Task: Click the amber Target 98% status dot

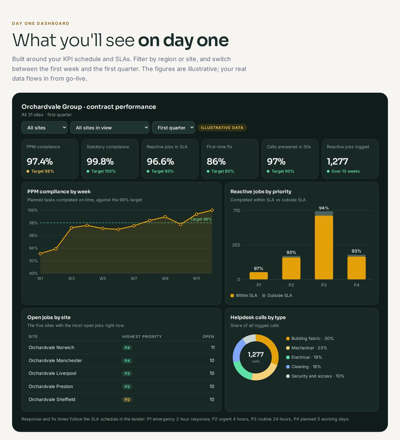Action: coord(28,171)
